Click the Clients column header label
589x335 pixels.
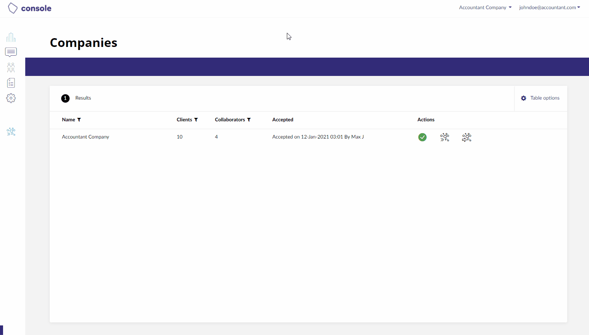(x=184, y=120)
